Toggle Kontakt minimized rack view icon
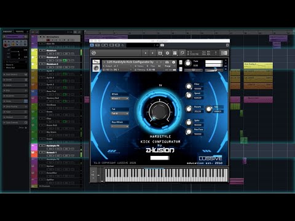This screenshot has width=295, height=221. [182, 53]
